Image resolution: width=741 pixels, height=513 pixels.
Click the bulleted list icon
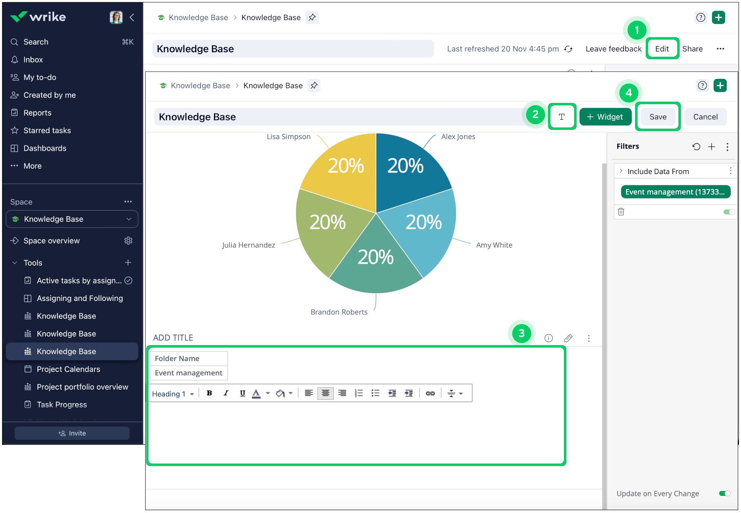click(375, 393)
